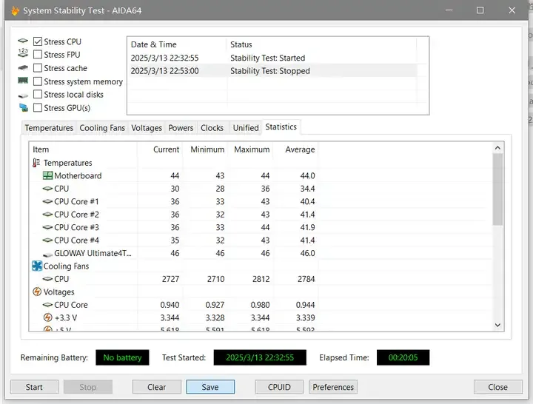Click the Start button
This screenshot has width=533, height=404.
coord(34,387)
